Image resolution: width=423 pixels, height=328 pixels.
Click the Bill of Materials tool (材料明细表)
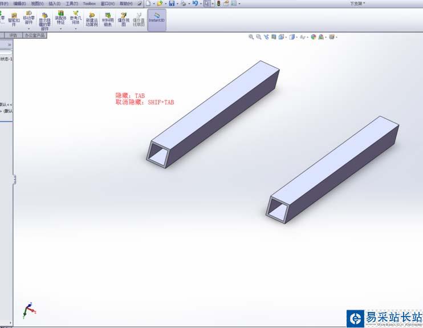pyautogui.click(x=108, y=20)
